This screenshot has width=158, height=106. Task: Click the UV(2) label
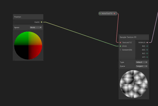point(124,46)
